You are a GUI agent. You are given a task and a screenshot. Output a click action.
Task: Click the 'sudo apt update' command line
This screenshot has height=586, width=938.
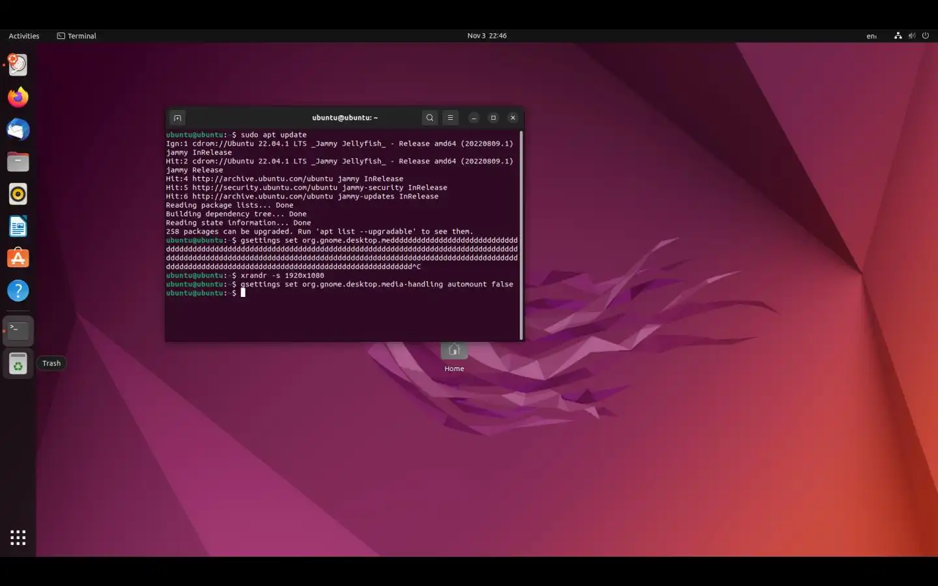[236, 135]
